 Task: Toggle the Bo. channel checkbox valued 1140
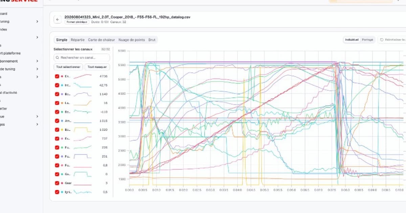57,94
